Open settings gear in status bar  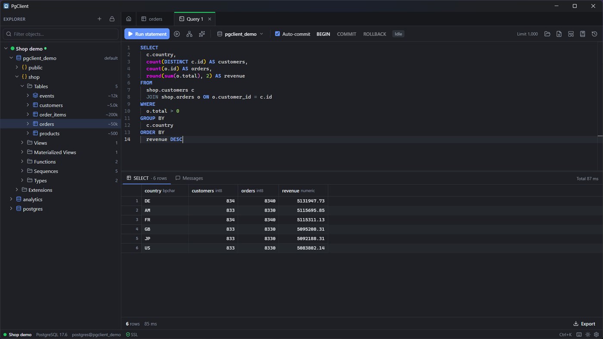(597, 335)
